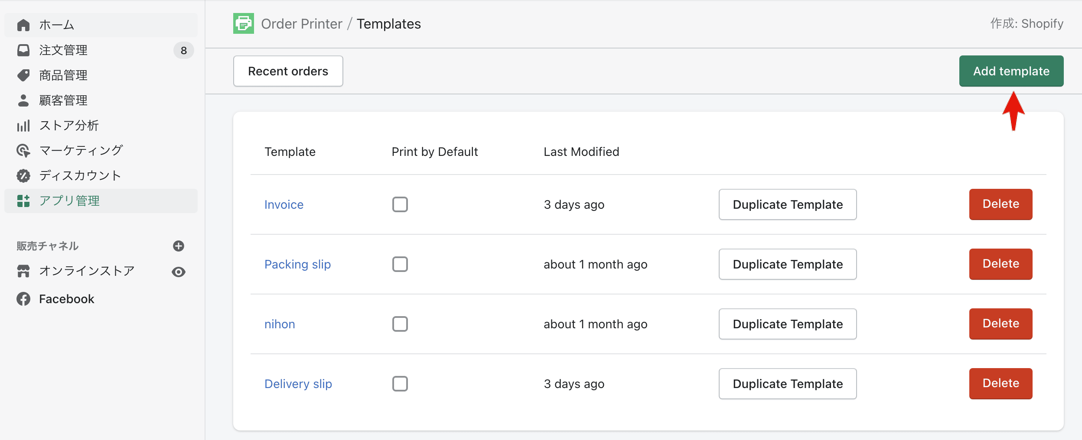Open オンラインストア sales channel
The width and height of the screenshot is (1082, 440).
[x=87, y=271]
